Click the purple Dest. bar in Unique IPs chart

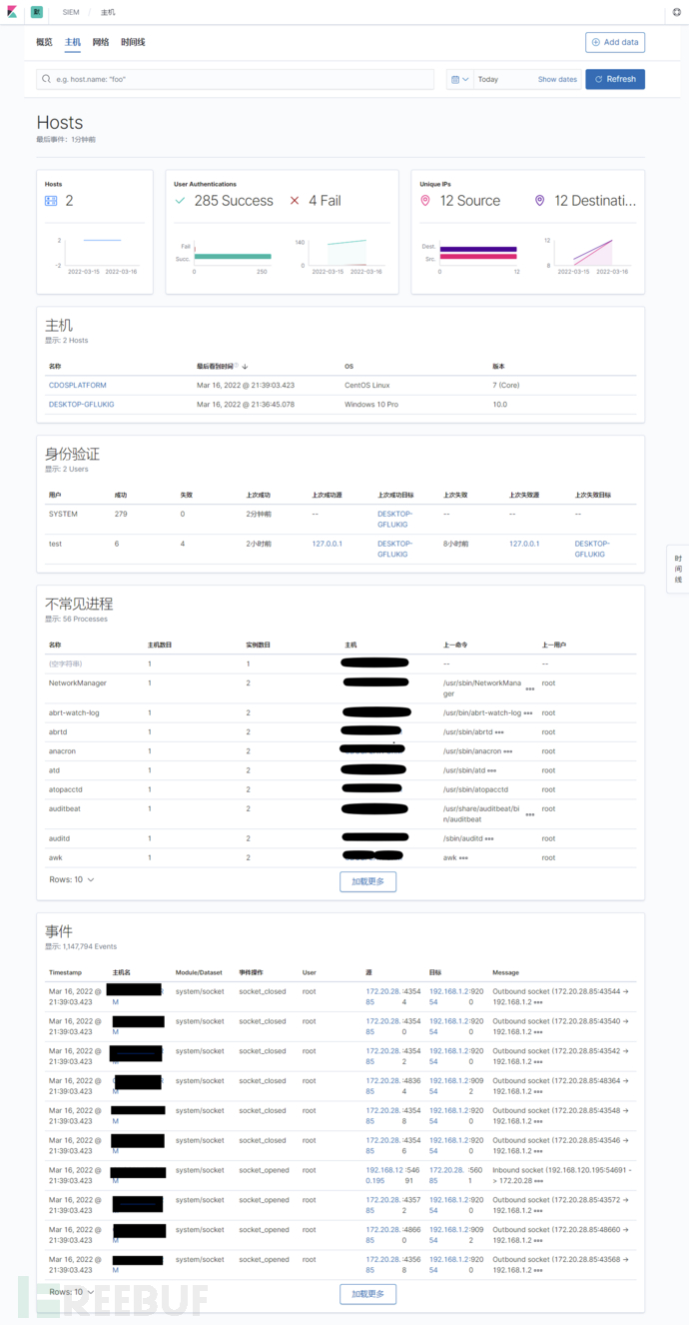[478, 249]
